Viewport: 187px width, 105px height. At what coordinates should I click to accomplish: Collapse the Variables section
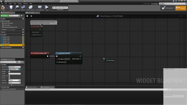click(1, 35)
